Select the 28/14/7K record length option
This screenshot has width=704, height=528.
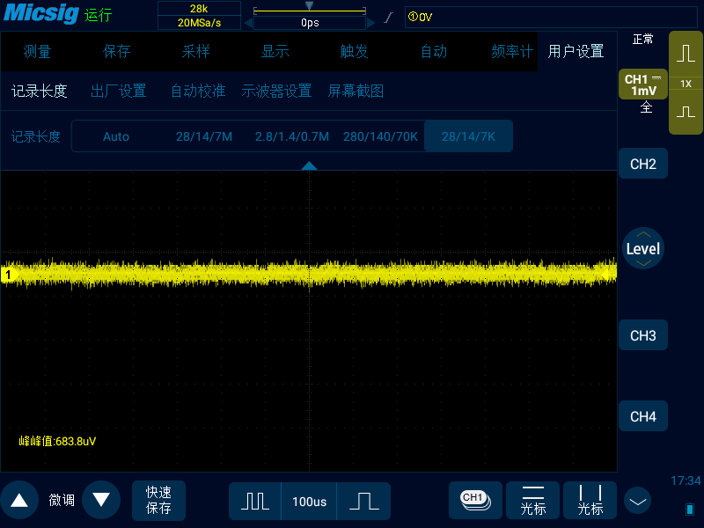coord(468,136)
